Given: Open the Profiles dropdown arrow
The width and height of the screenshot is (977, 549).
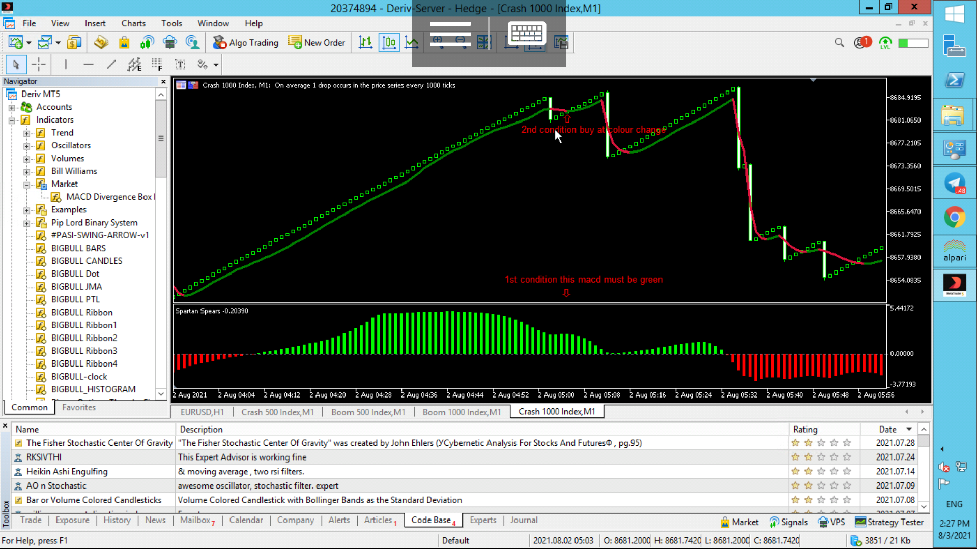Looking at the screenshot, I should coord(58,43).
